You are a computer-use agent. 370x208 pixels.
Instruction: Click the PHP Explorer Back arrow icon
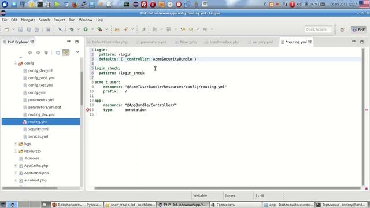[x=30, y=53]
